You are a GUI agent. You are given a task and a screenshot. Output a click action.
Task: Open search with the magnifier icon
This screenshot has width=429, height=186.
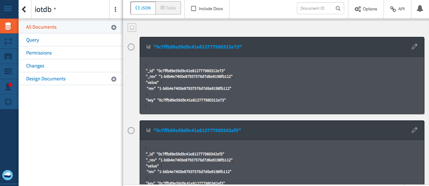[x=339, y=8]
